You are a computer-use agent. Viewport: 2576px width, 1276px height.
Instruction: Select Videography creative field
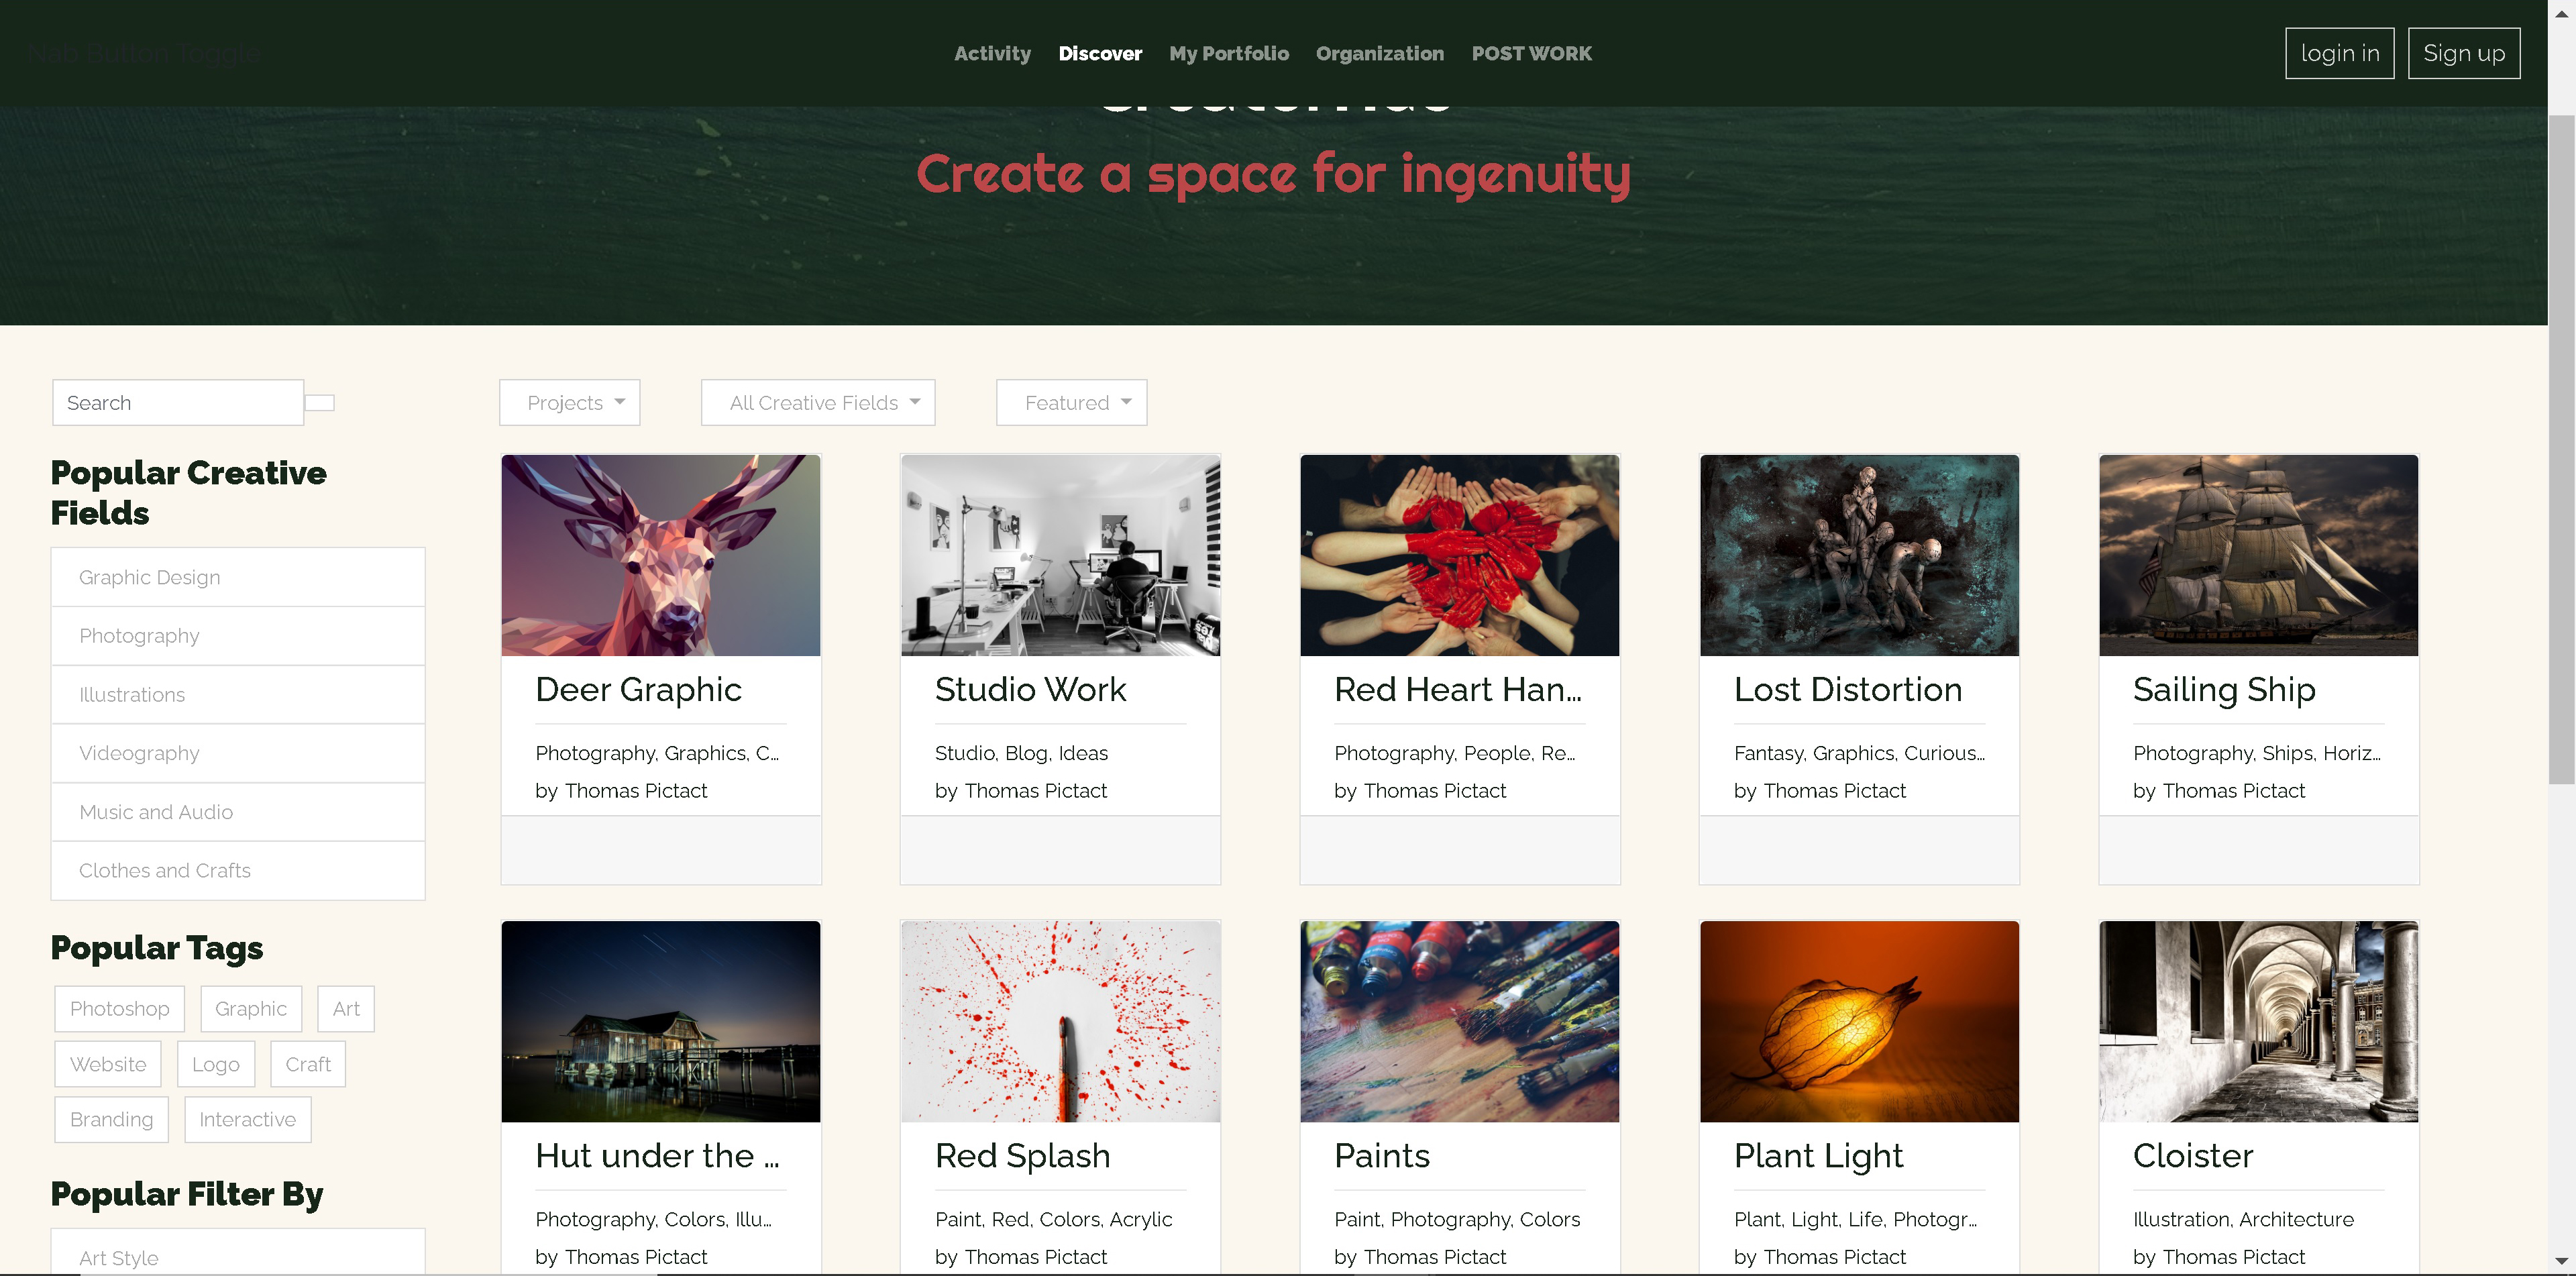pos(238,753)
